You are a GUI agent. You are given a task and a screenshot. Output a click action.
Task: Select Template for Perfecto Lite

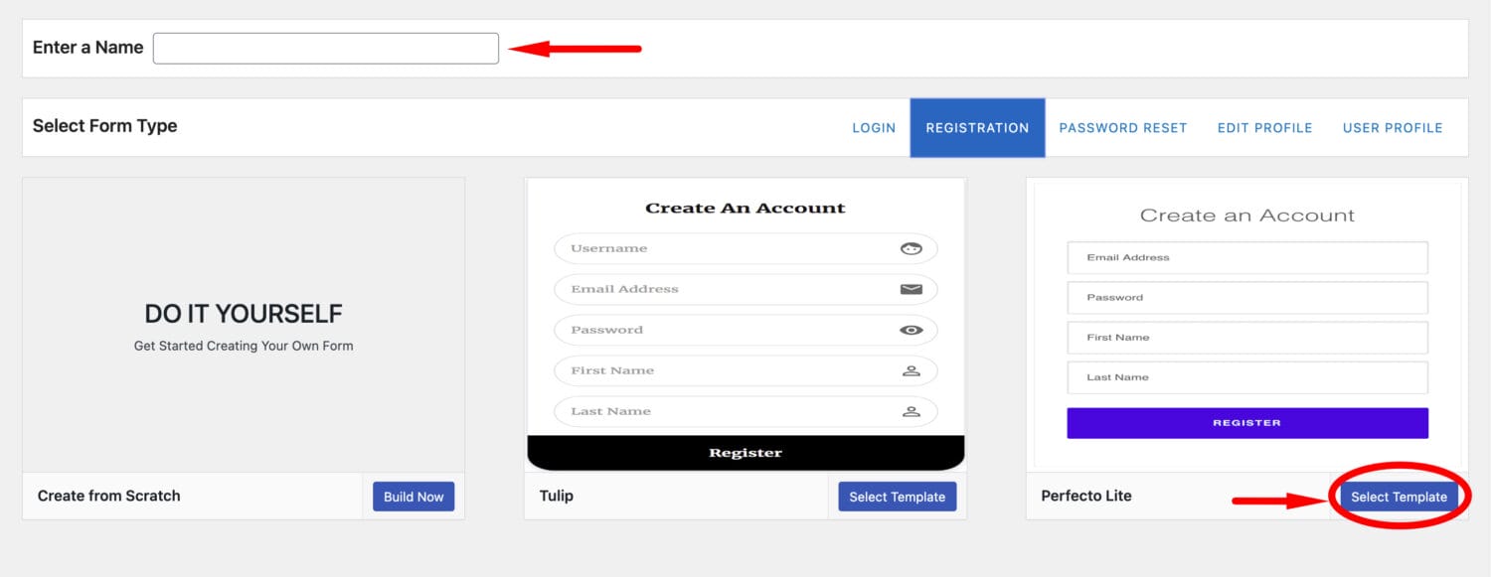click(1399, 497)
